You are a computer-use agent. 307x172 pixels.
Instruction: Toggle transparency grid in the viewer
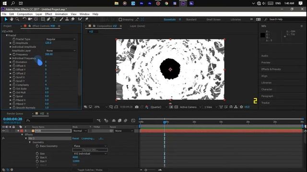click(x=176, y=107)
